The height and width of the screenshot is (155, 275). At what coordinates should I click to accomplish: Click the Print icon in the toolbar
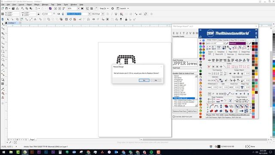tap(17, 9)
